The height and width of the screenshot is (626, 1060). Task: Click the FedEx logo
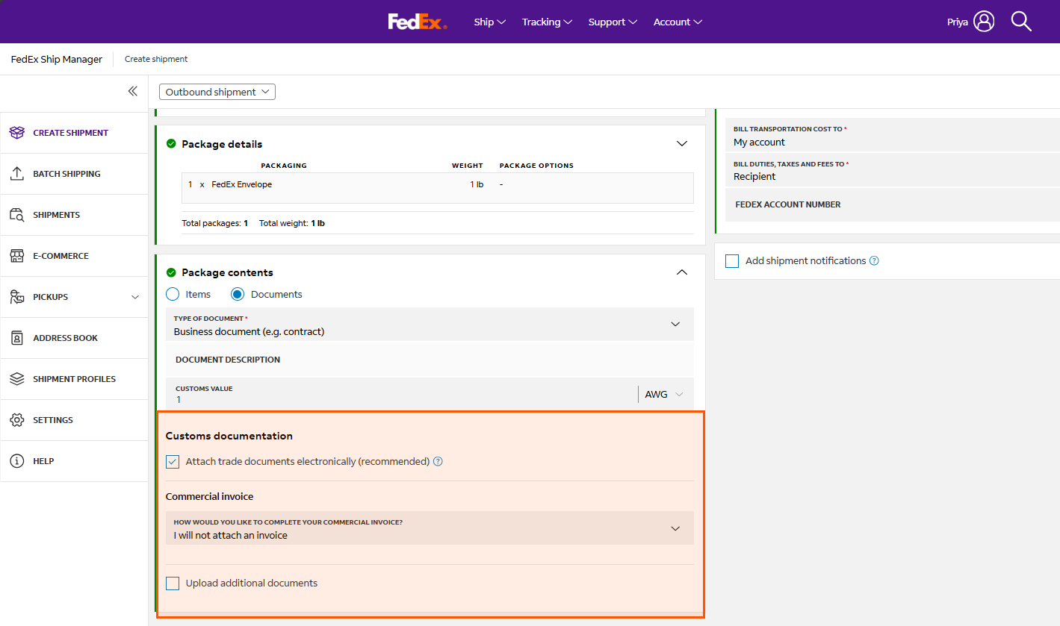coord(417,22)
